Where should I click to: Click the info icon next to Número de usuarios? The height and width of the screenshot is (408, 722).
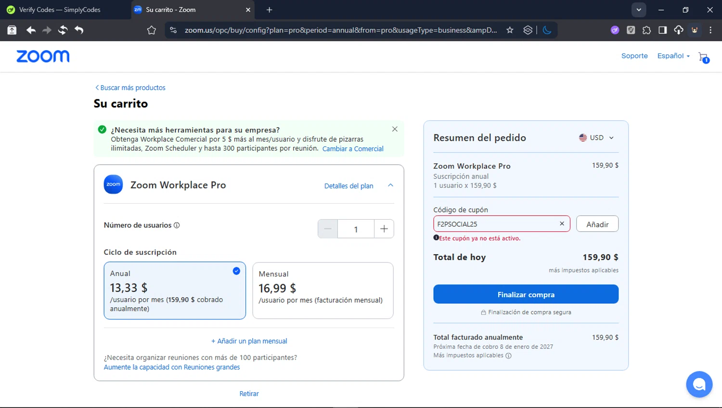(x=177, y=225)
